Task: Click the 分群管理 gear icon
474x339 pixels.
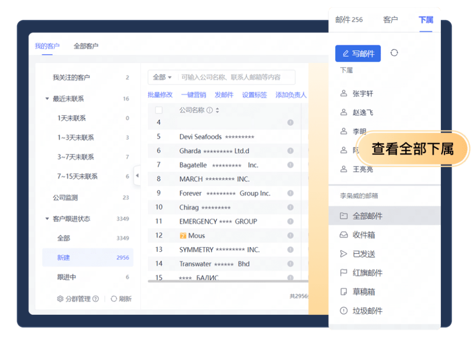Action: tap(60, 299)
